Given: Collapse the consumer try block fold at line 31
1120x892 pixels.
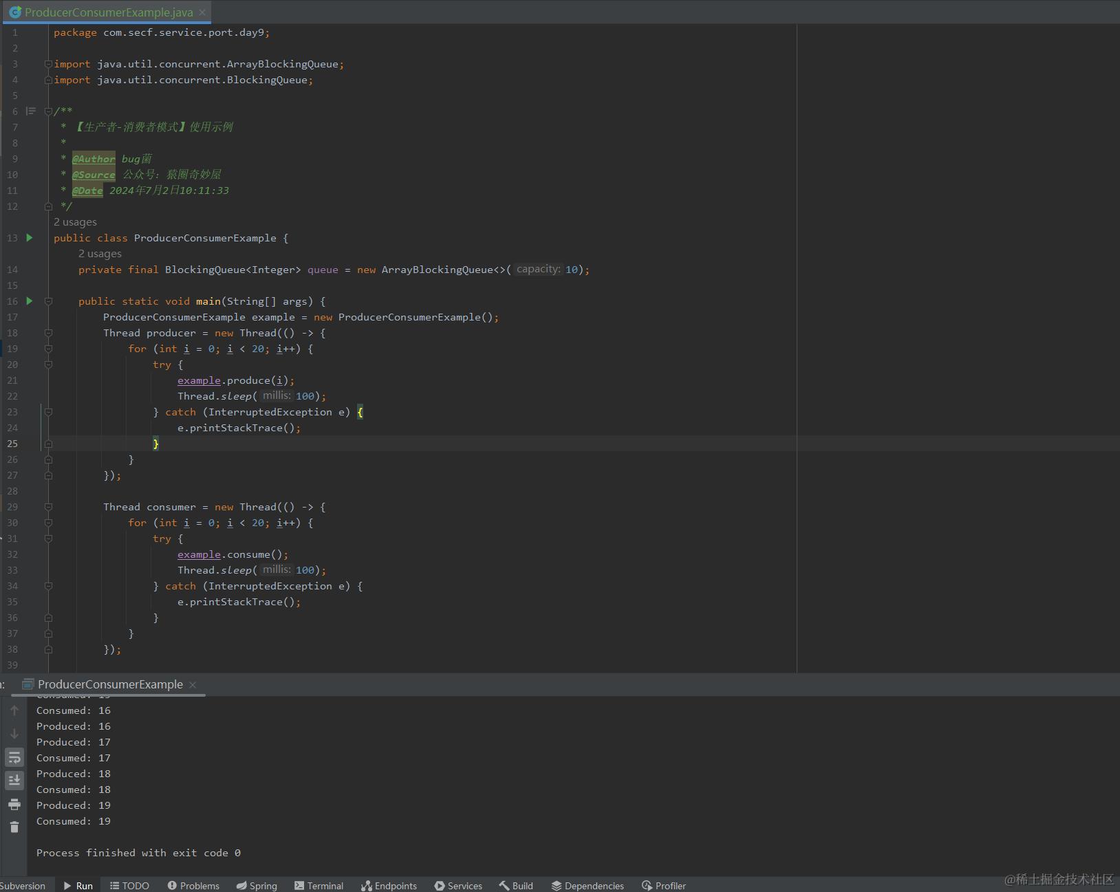Looking at the screenshot, I should (x=48, y=539).
